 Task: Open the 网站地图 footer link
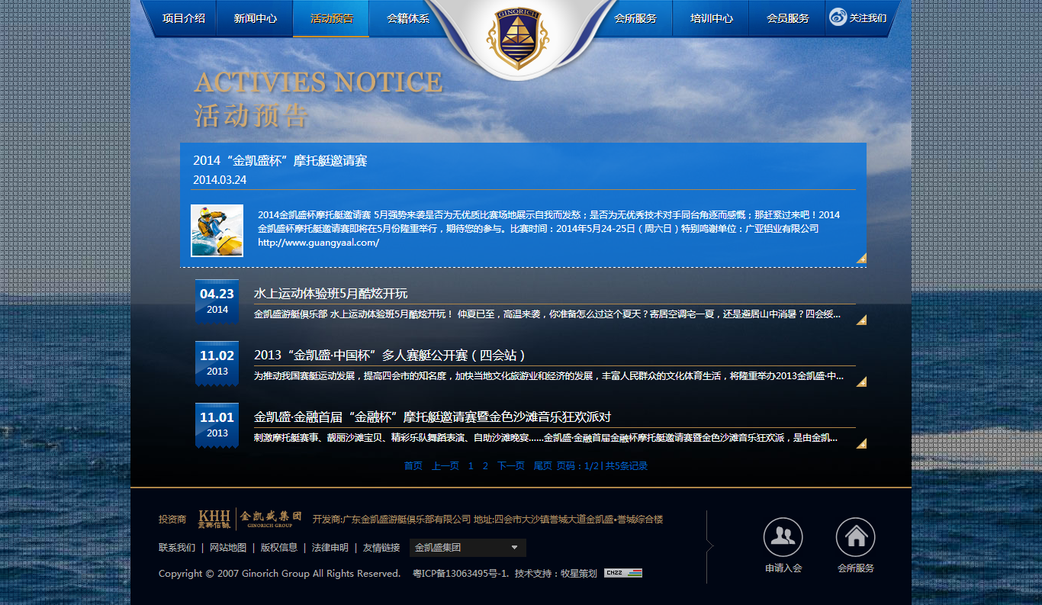(227, 547)
